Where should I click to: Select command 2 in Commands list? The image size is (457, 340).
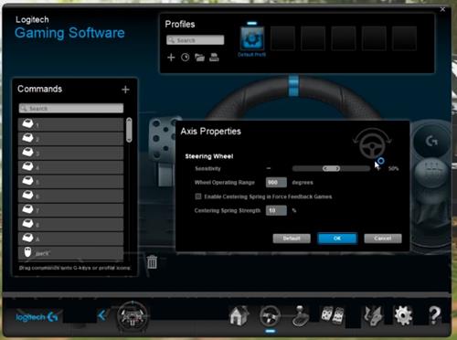click(x=71, y=139)
